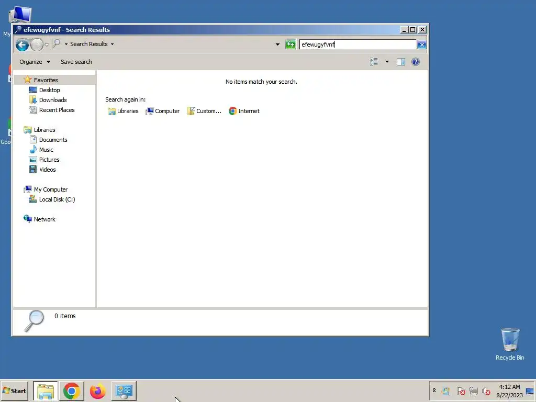Open the Music library
536x402 pixels.
pos(46,150)
